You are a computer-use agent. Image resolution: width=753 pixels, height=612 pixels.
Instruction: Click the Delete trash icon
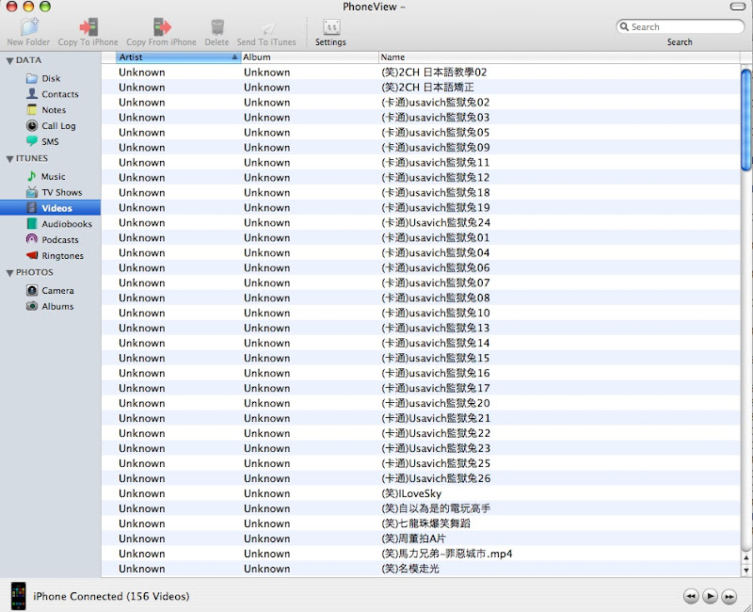point(217,27)
